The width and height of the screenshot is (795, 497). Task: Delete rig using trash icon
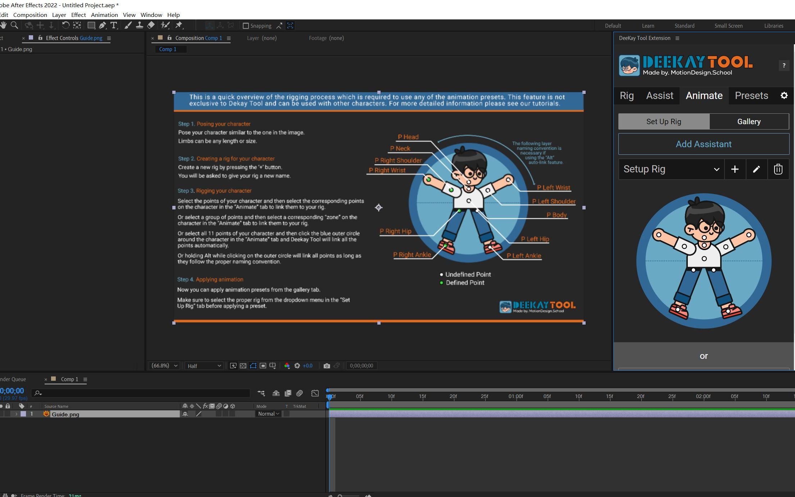778,169
